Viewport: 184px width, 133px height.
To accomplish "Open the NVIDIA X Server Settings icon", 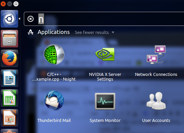I will (x=105, y=54).
